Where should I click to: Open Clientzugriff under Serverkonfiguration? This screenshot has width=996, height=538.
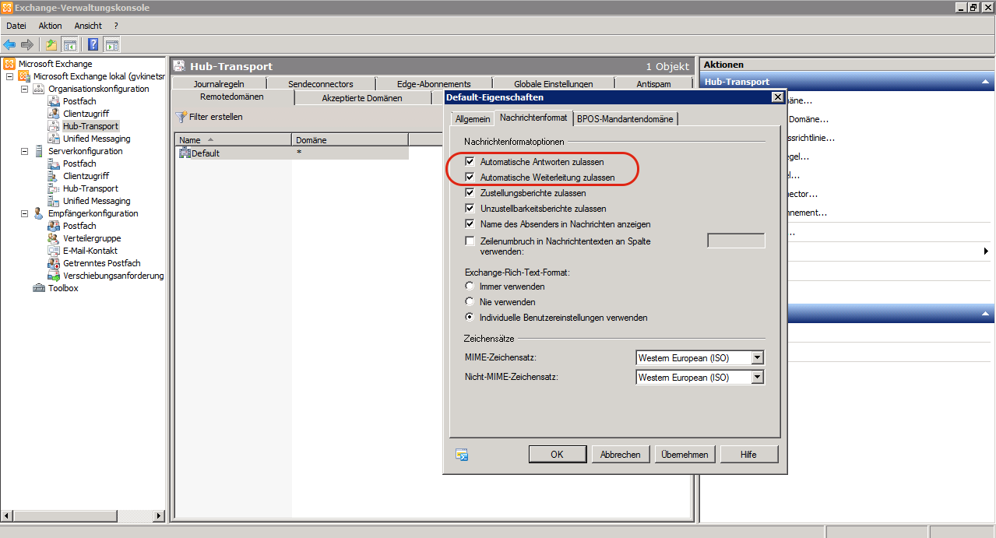(86, 176)
